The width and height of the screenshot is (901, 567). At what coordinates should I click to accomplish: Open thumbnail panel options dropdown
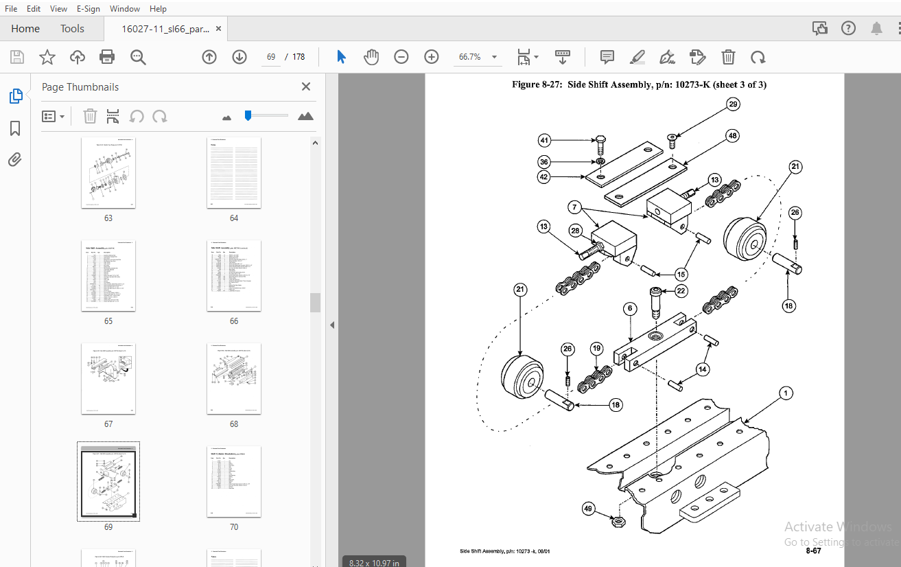pos(54,117)
